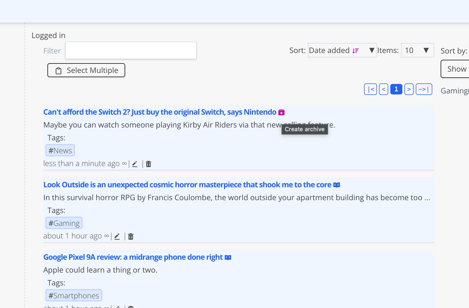Filter by the #News tag
Screen dimensions: 469x308
point(60,151)
